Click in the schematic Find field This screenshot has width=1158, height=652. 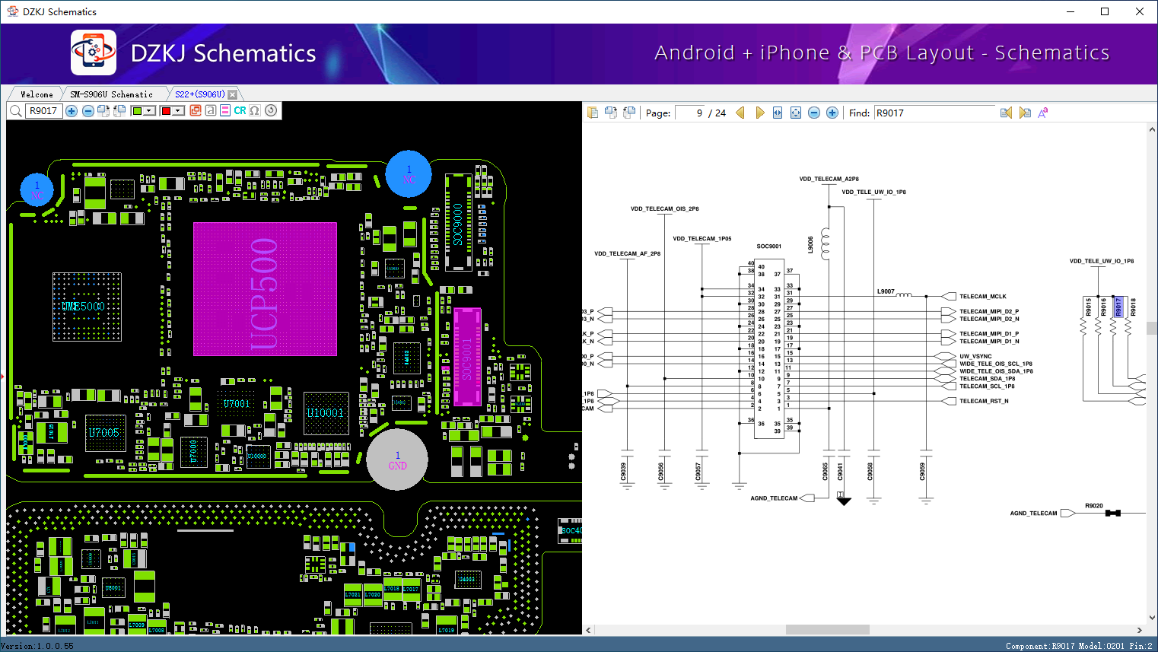pos(934,113)
